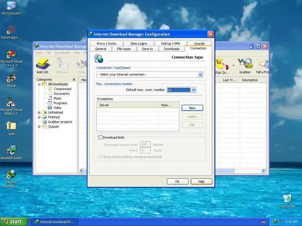Image resolution: width=302 pixels, height=226 pixels.
Task: Click OK in Configuration dialog
Action: click(177, 181)
